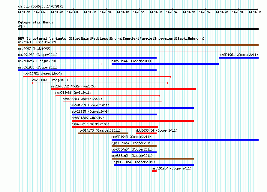The image size is (267, 192).
Task: Open the nsv435753 (Korbel2007) variant label
Action: 42,74
